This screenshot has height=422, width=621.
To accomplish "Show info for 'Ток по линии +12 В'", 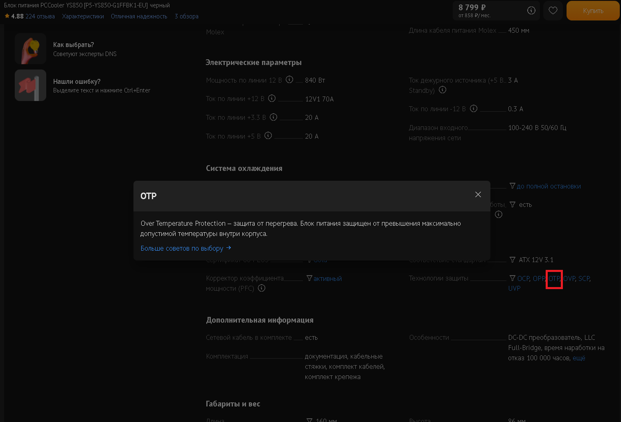I will (x=272, y=98).
